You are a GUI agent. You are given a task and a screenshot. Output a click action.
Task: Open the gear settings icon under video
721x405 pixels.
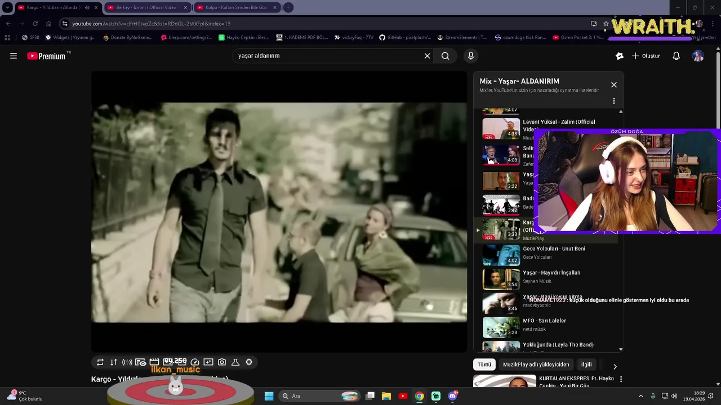pos(249,362)
